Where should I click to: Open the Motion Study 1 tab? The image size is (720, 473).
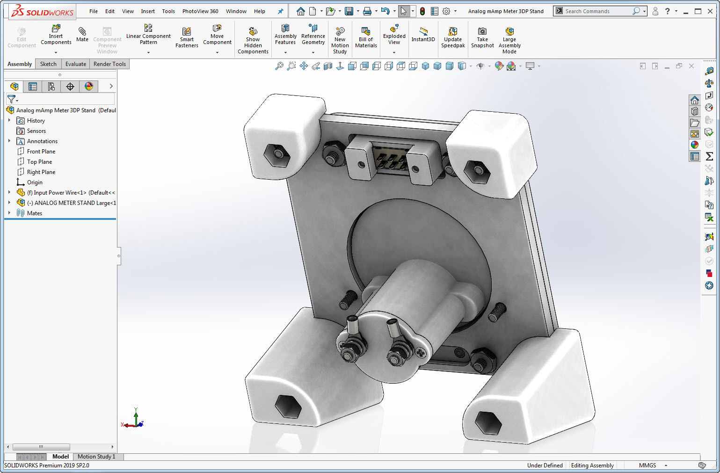tap(96, 457)
